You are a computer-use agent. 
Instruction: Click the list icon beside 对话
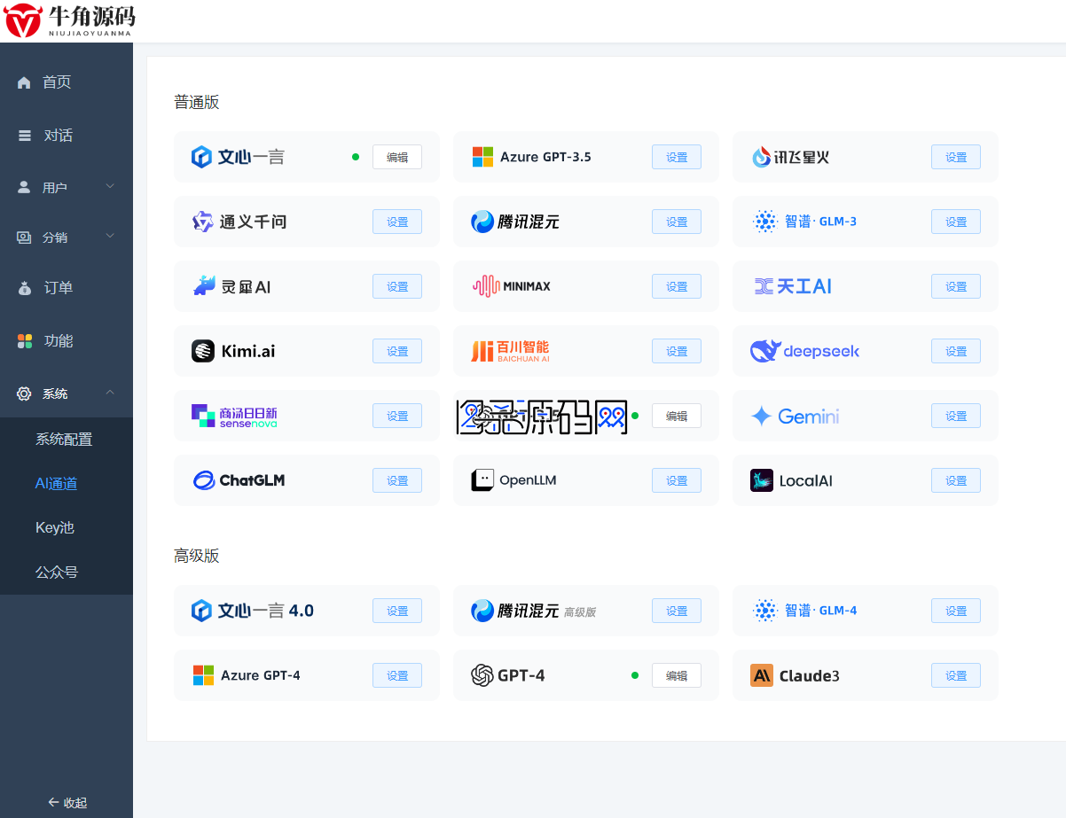(25, 136)
